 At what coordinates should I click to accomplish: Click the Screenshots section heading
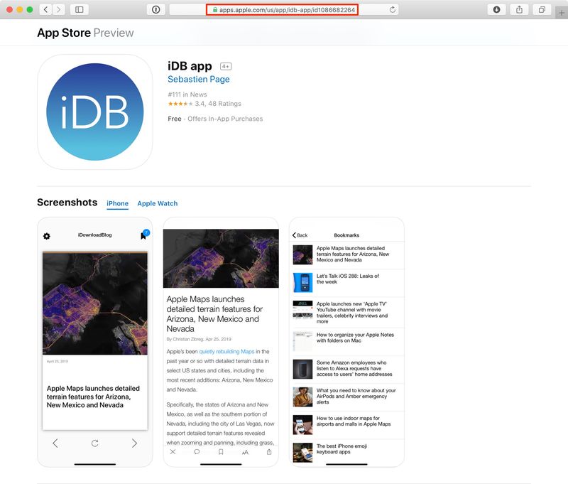pos(67,203)
